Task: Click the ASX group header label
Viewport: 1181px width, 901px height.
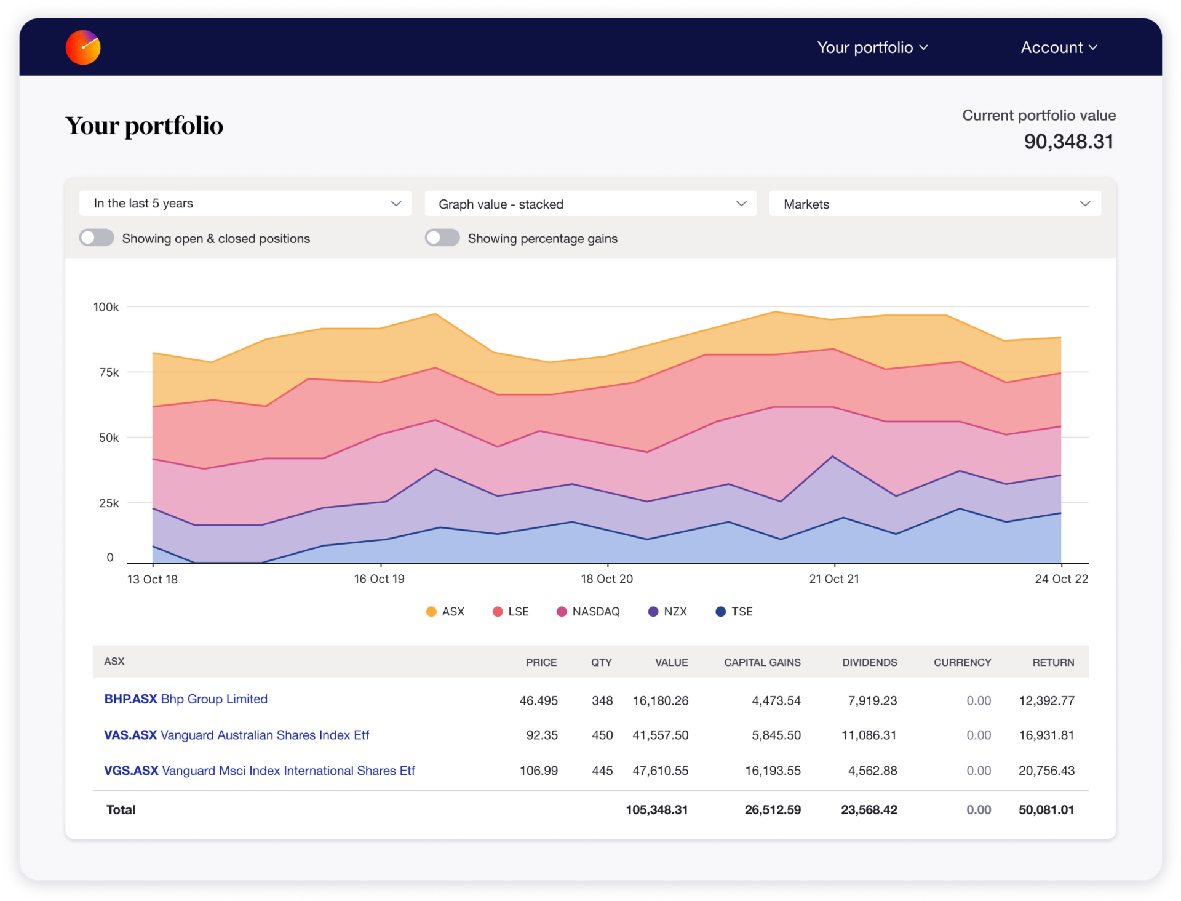Action: (x=114, y=661)
